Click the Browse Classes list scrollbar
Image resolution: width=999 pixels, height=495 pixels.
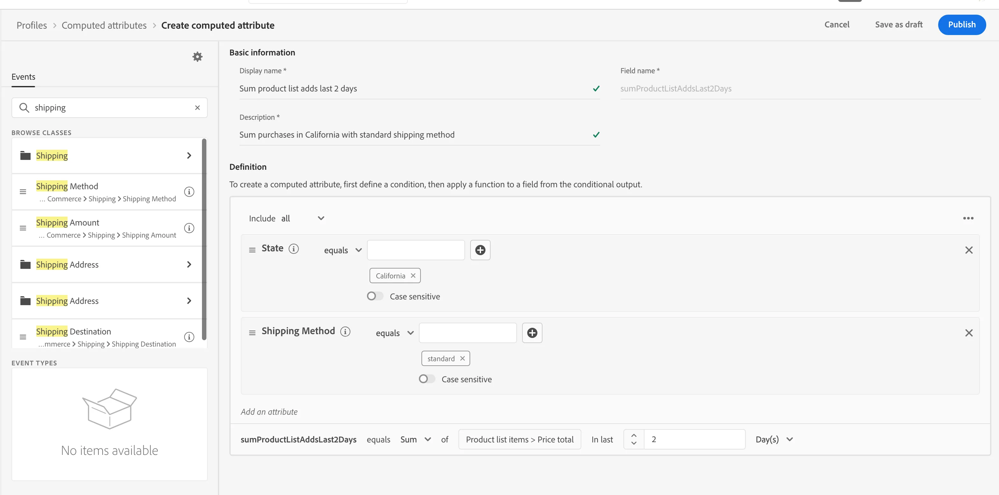coord(204,239)
